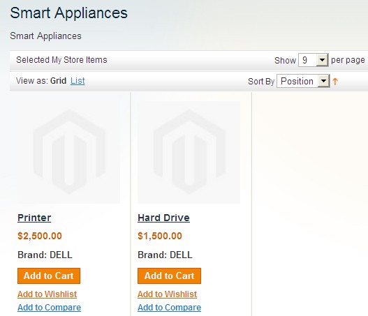Add the Hard Drive to Compare
Image resolution: width=368 pixels, height=316 pixels.
(170, 308)
